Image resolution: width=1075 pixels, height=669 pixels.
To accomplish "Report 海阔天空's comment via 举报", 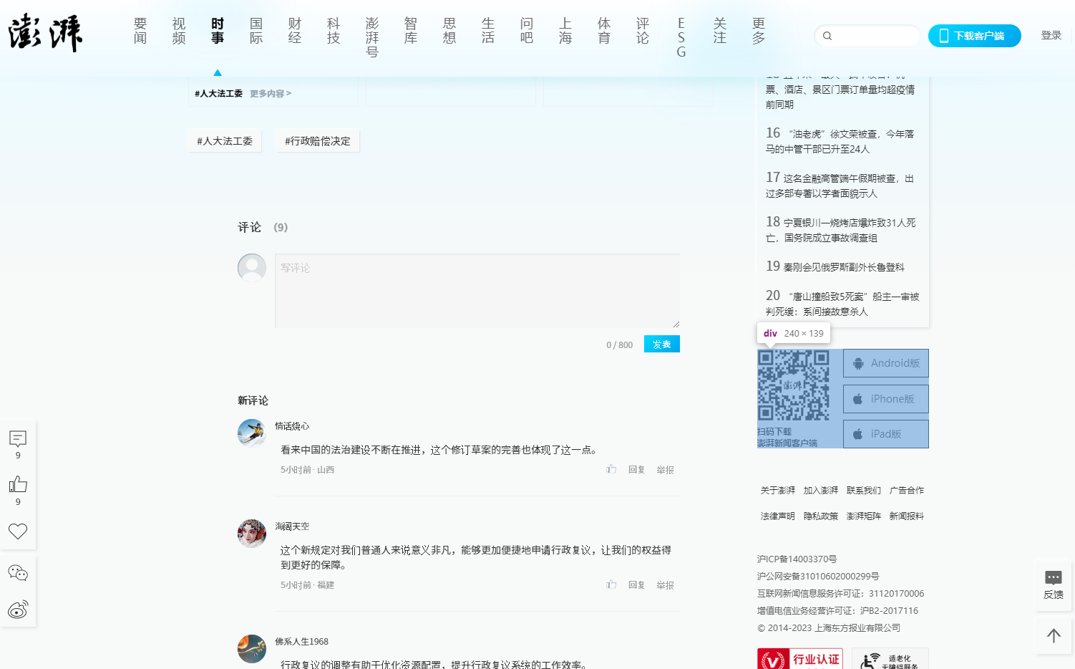I will pyautogui.click(x=665, y=584).
